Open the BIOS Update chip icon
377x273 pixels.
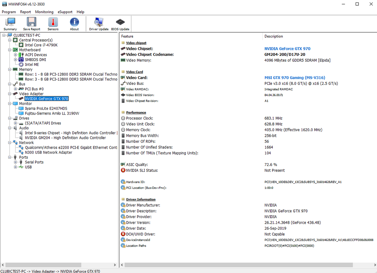(x=120, y=24)
